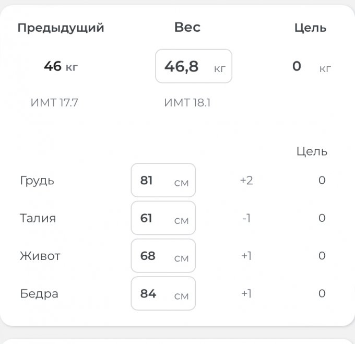Tap the Живот measurement field

(163, 256)
